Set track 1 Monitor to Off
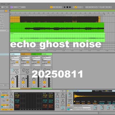115x115 pixels. [x=17, y=62]
